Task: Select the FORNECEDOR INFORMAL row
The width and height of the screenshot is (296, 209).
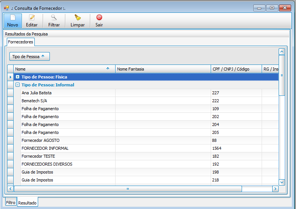Action: 150,148
